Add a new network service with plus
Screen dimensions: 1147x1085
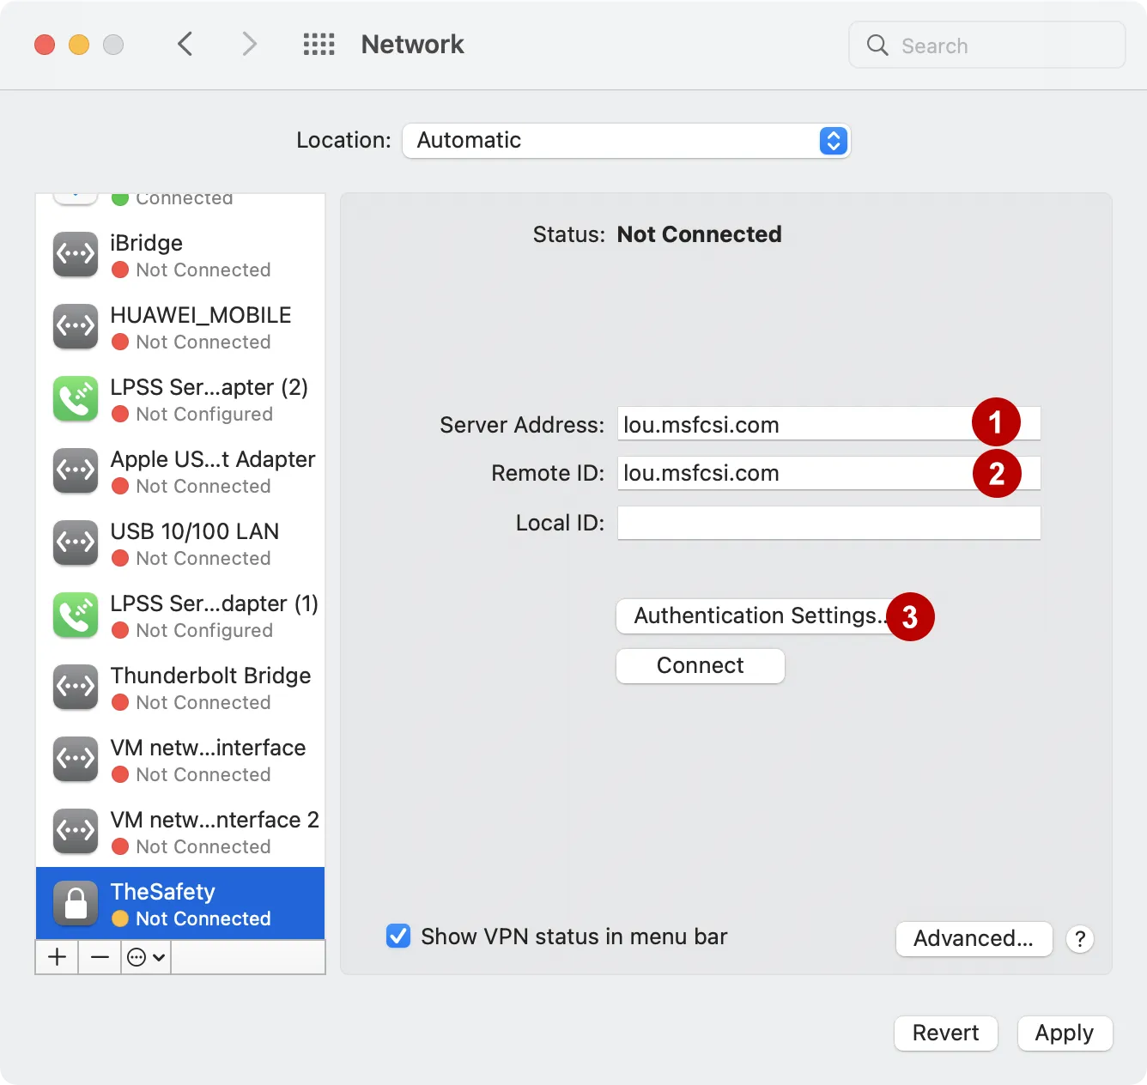coord(56,956)
